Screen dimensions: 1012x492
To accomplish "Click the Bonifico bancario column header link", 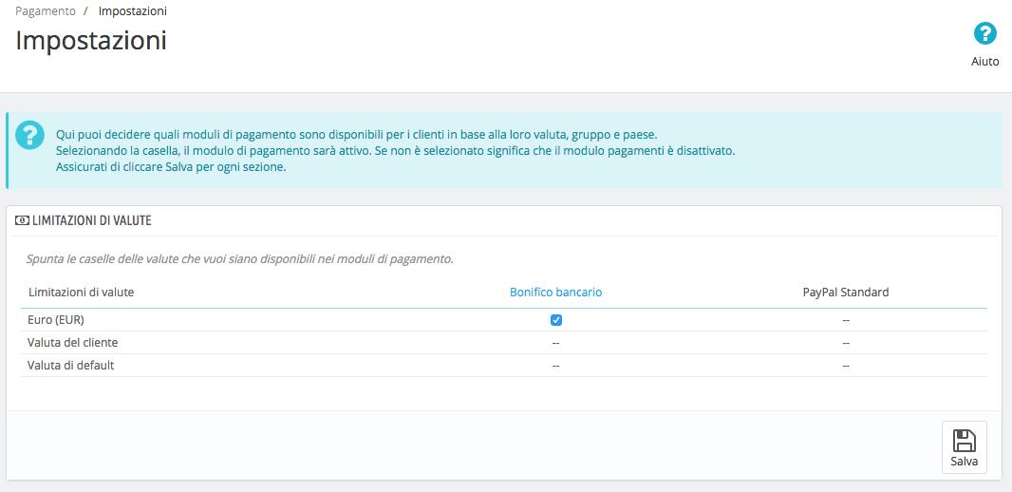I will pyautogui.click(x=555, y=293).
